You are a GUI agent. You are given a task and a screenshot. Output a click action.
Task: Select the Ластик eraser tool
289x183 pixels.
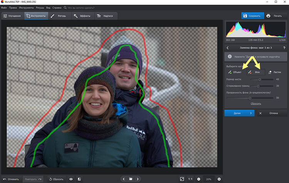pyautogui.click(x=275, y=72)
